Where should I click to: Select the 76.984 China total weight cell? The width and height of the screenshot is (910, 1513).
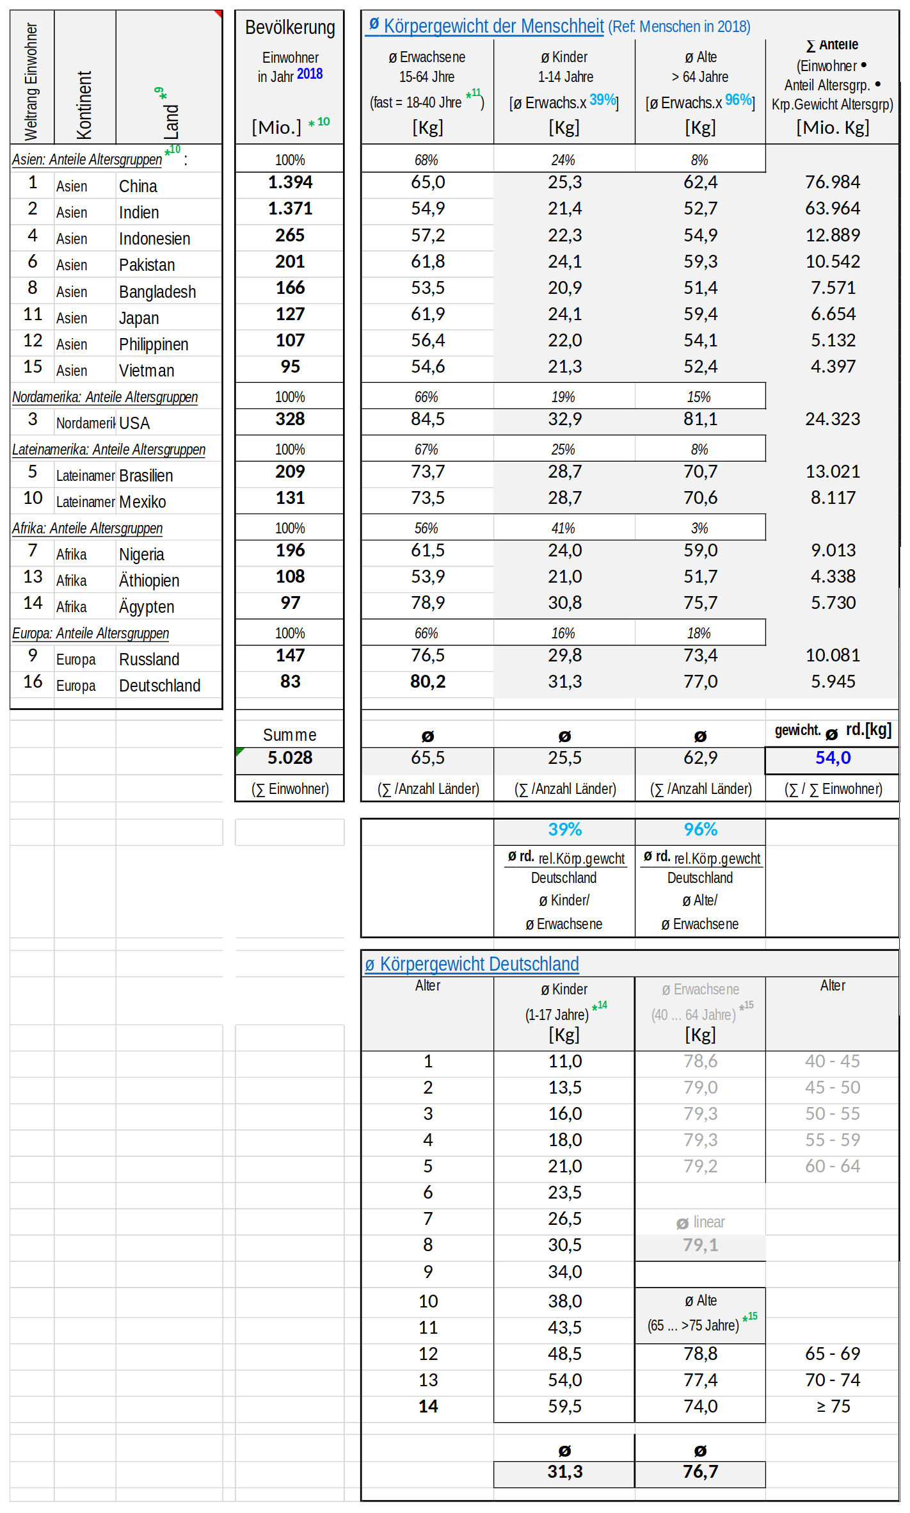(832, 182)
